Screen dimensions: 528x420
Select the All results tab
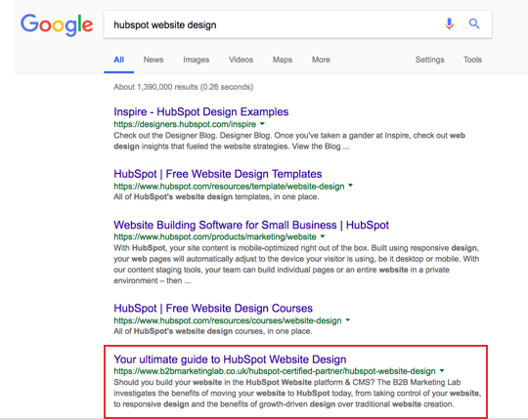coord(119,60)
